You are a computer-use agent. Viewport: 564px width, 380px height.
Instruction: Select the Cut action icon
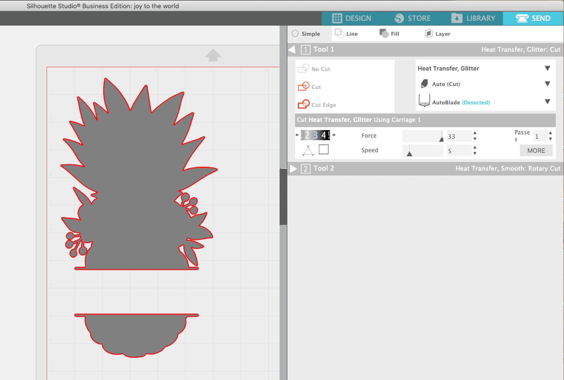click(x=304, y=87)
